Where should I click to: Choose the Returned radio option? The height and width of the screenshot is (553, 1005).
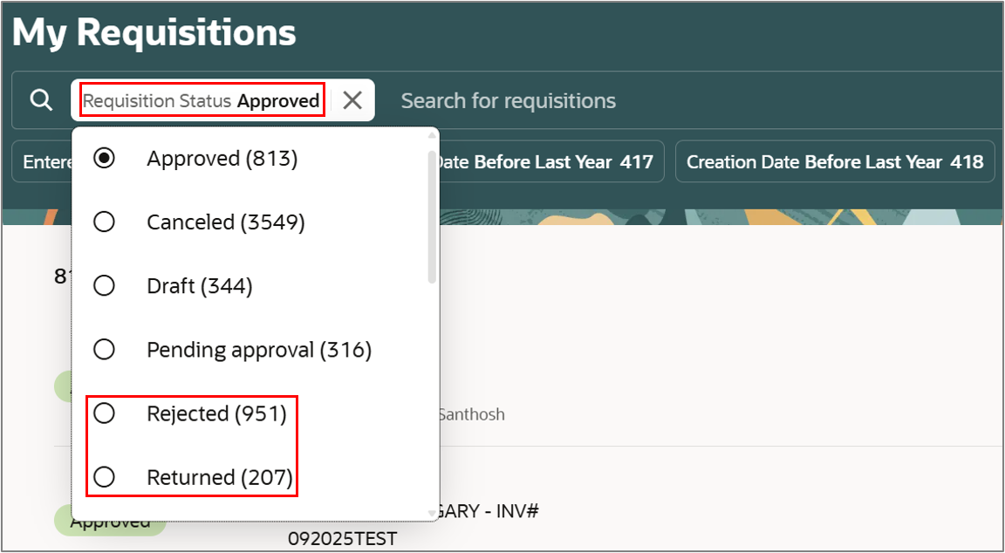[104, 477]
